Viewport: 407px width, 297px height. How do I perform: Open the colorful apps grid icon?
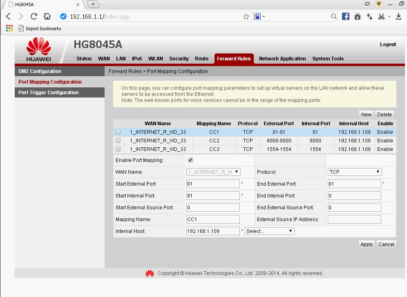click(9, 28)
